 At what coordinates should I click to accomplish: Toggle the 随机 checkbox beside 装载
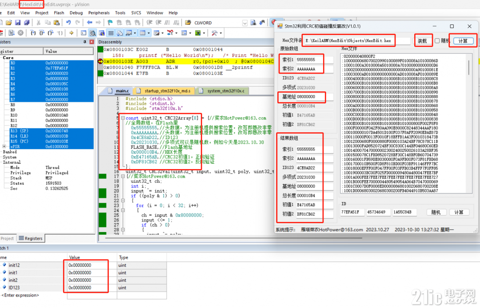[437, 41]
